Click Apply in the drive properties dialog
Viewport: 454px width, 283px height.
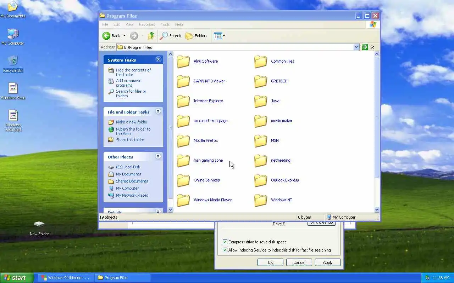[x=328, y=262]
